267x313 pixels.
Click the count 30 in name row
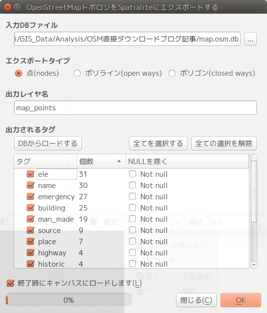pyautogui.click(x=83, y=186)
